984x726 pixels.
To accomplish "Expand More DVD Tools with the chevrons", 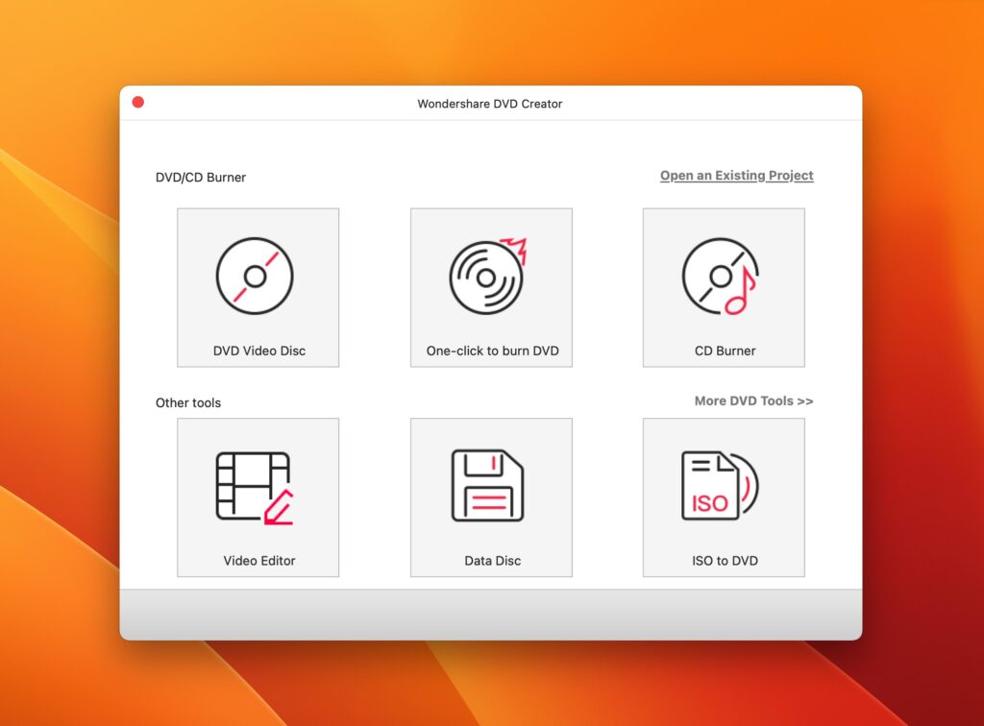I will click(807, 400).
